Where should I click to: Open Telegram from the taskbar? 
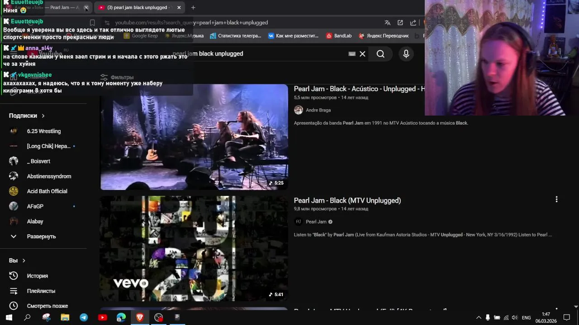[84, 318]
